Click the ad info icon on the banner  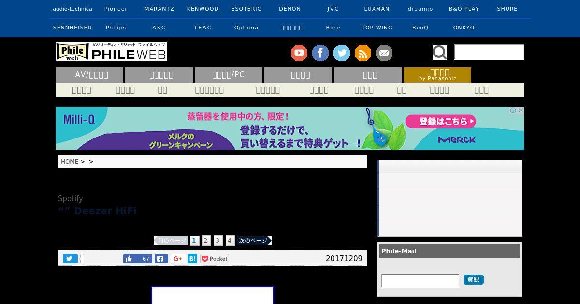[x=513, y=111]
